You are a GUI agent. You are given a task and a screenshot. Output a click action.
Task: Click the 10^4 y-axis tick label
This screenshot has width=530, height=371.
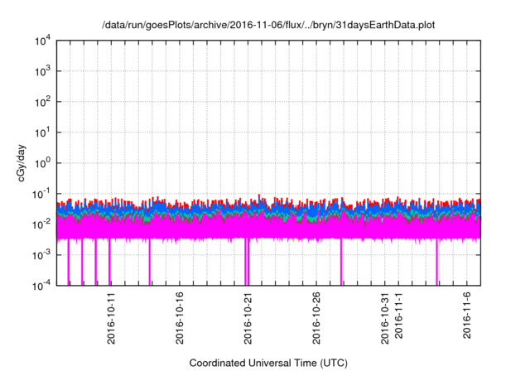(x=42, y=41)
